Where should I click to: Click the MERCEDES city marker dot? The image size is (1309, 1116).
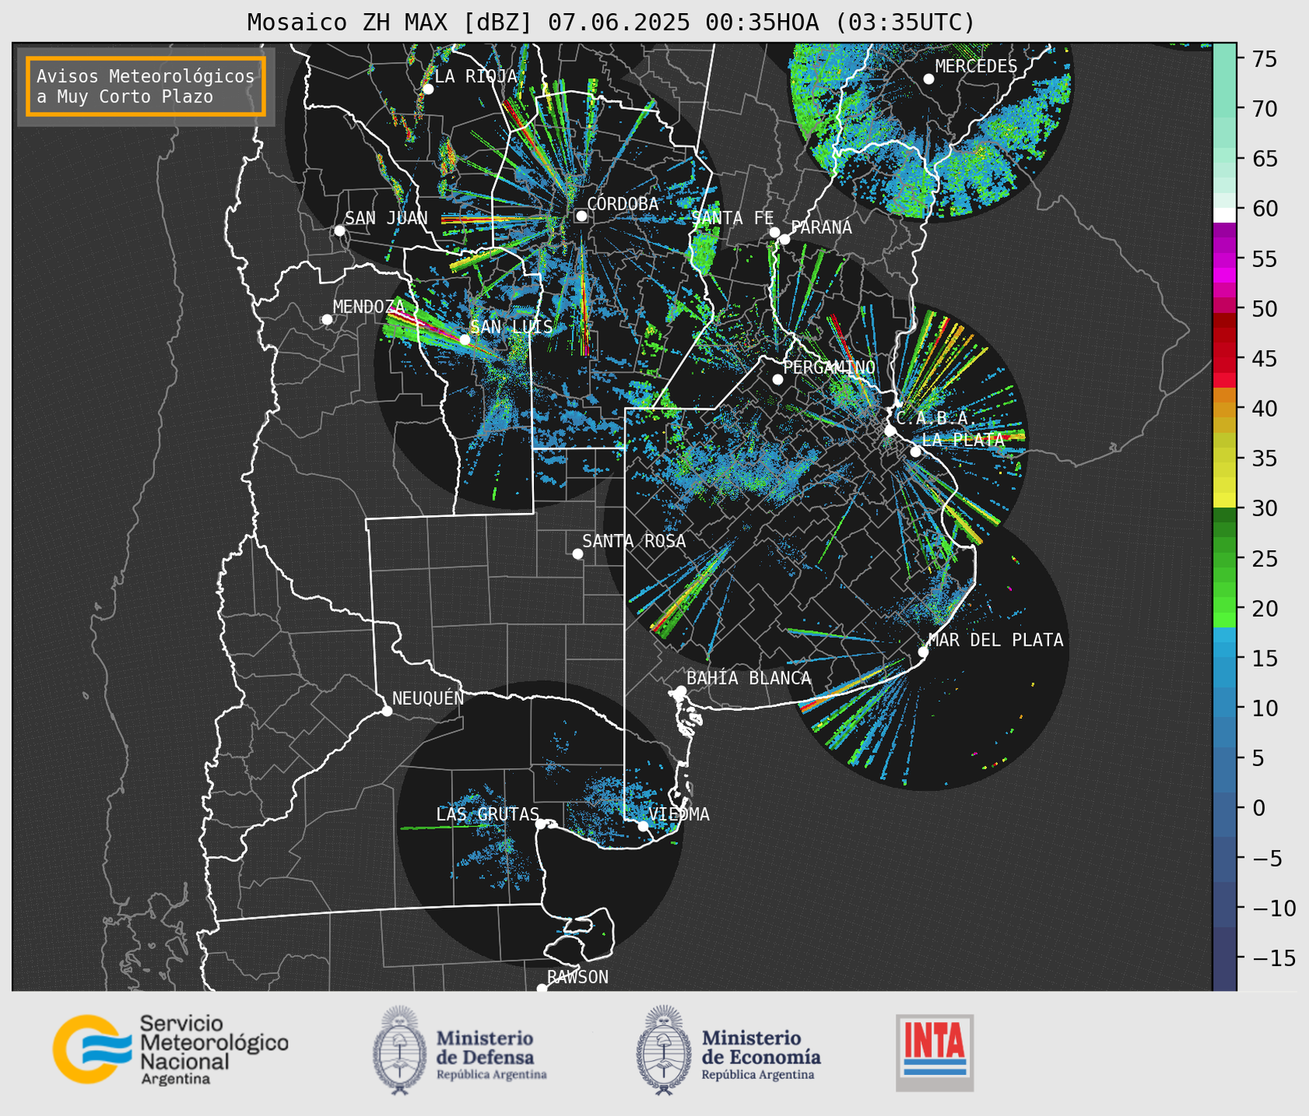[x=928, y=79]
